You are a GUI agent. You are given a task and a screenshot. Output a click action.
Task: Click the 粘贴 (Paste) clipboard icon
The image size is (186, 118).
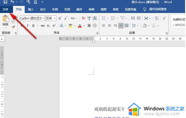(6, 19)
